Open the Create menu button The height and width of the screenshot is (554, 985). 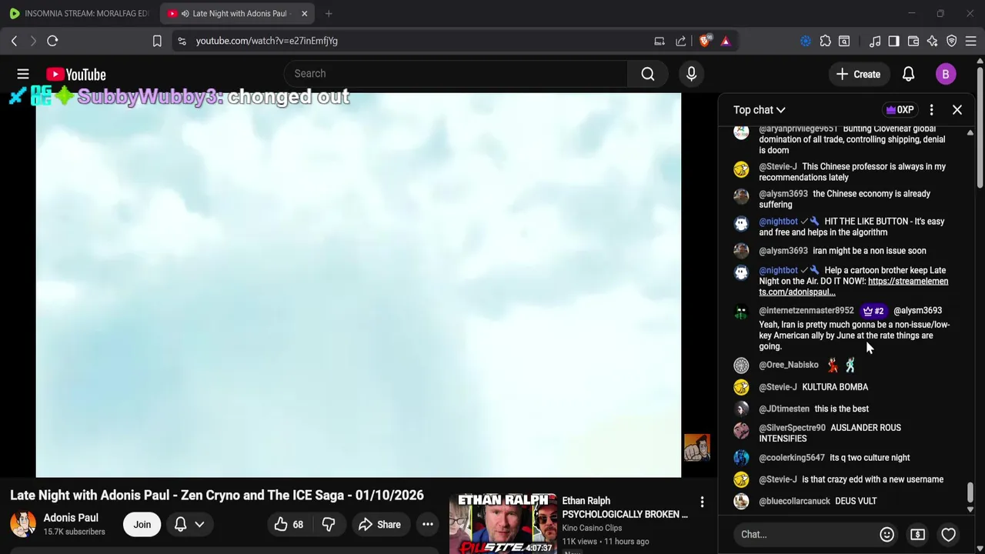tap(858, 74)
